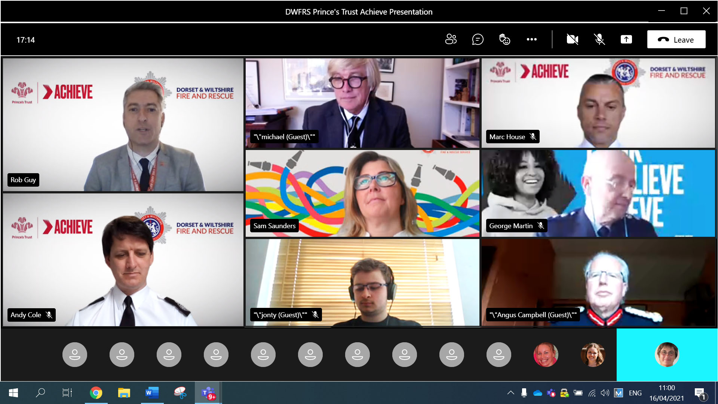The image size is (718, 404).
Task: Open the participants list
Action: tap(451, 39)
